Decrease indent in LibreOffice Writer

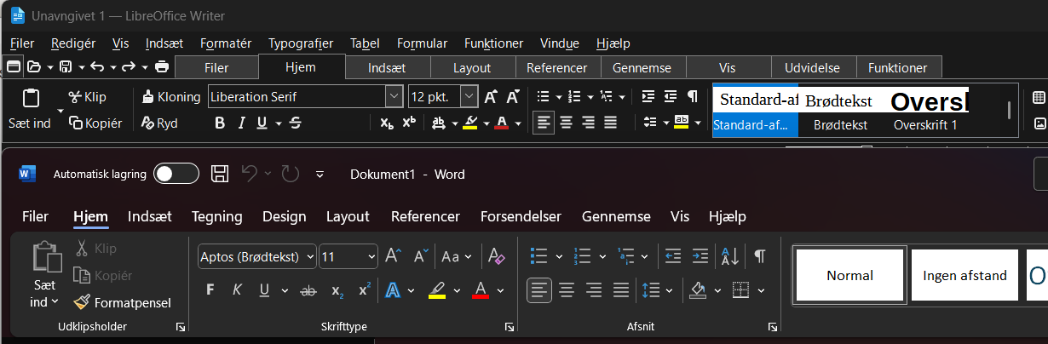pyautogui.click(x=670, y=96)
